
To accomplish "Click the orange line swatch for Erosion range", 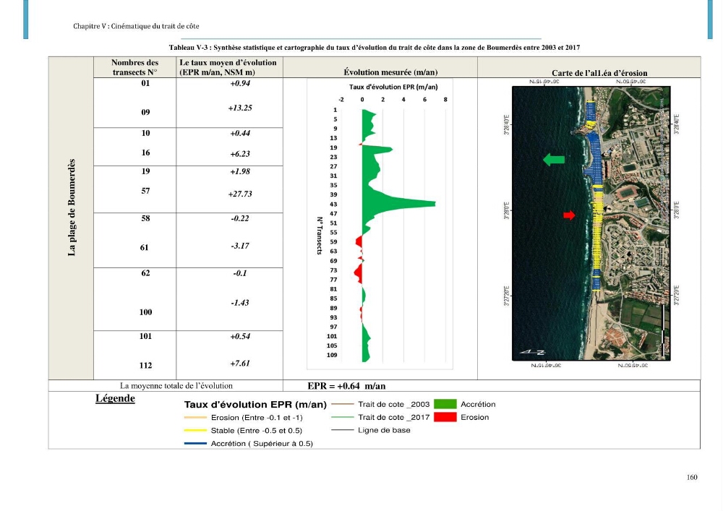I will click(195, 418).
